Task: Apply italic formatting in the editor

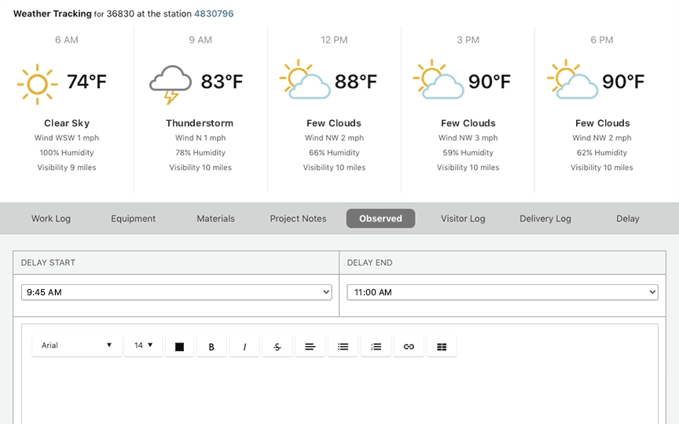Action: tap(244, 346)
